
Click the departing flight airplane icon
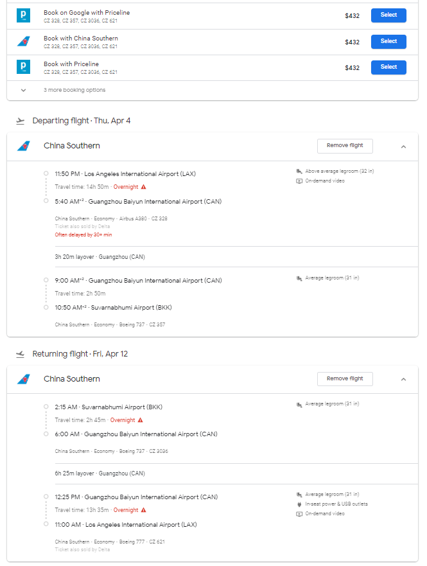coord(21,121)
